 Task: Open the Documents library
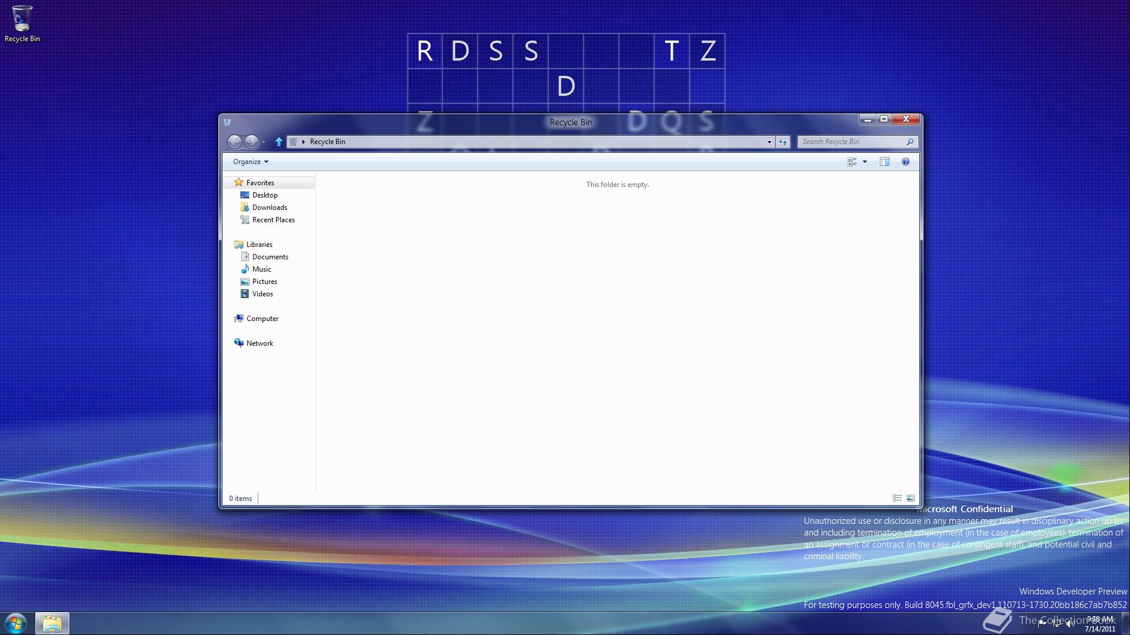pos(270,257)
